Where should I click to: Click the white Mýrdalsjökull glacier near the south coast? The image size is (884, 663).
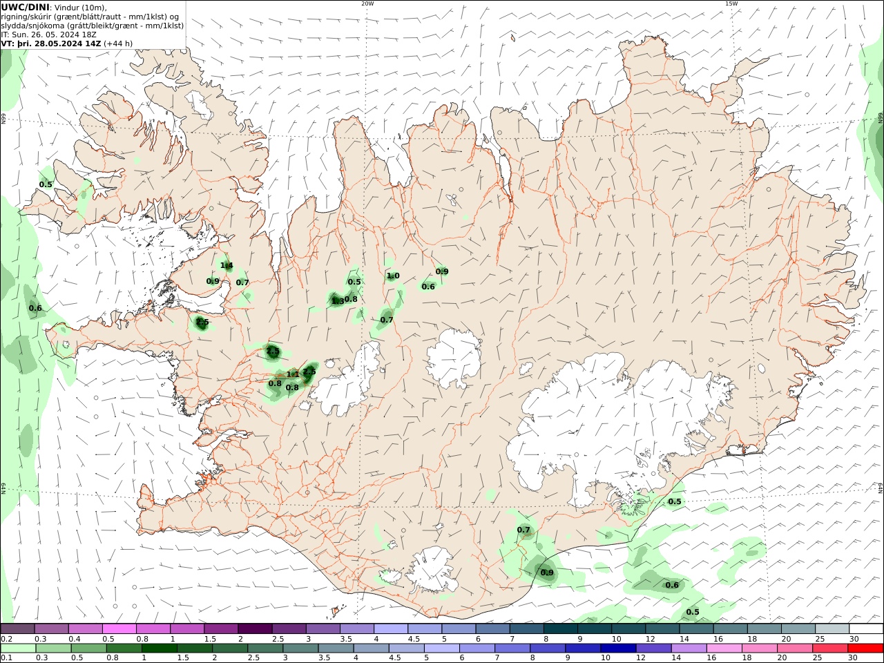tap(432, 570)
